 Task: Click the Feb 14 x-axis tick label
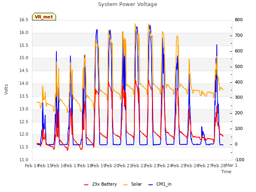point(32,166)
